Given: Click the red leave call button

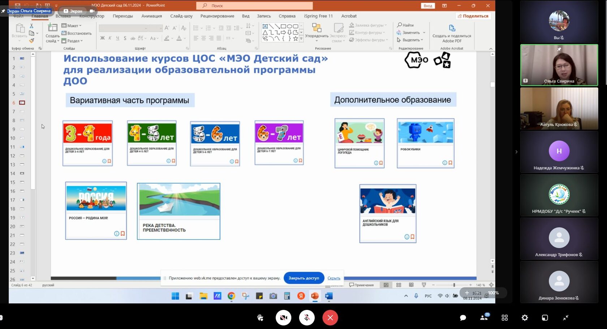Looking at the screenshot, I should (x=330, y=317).
